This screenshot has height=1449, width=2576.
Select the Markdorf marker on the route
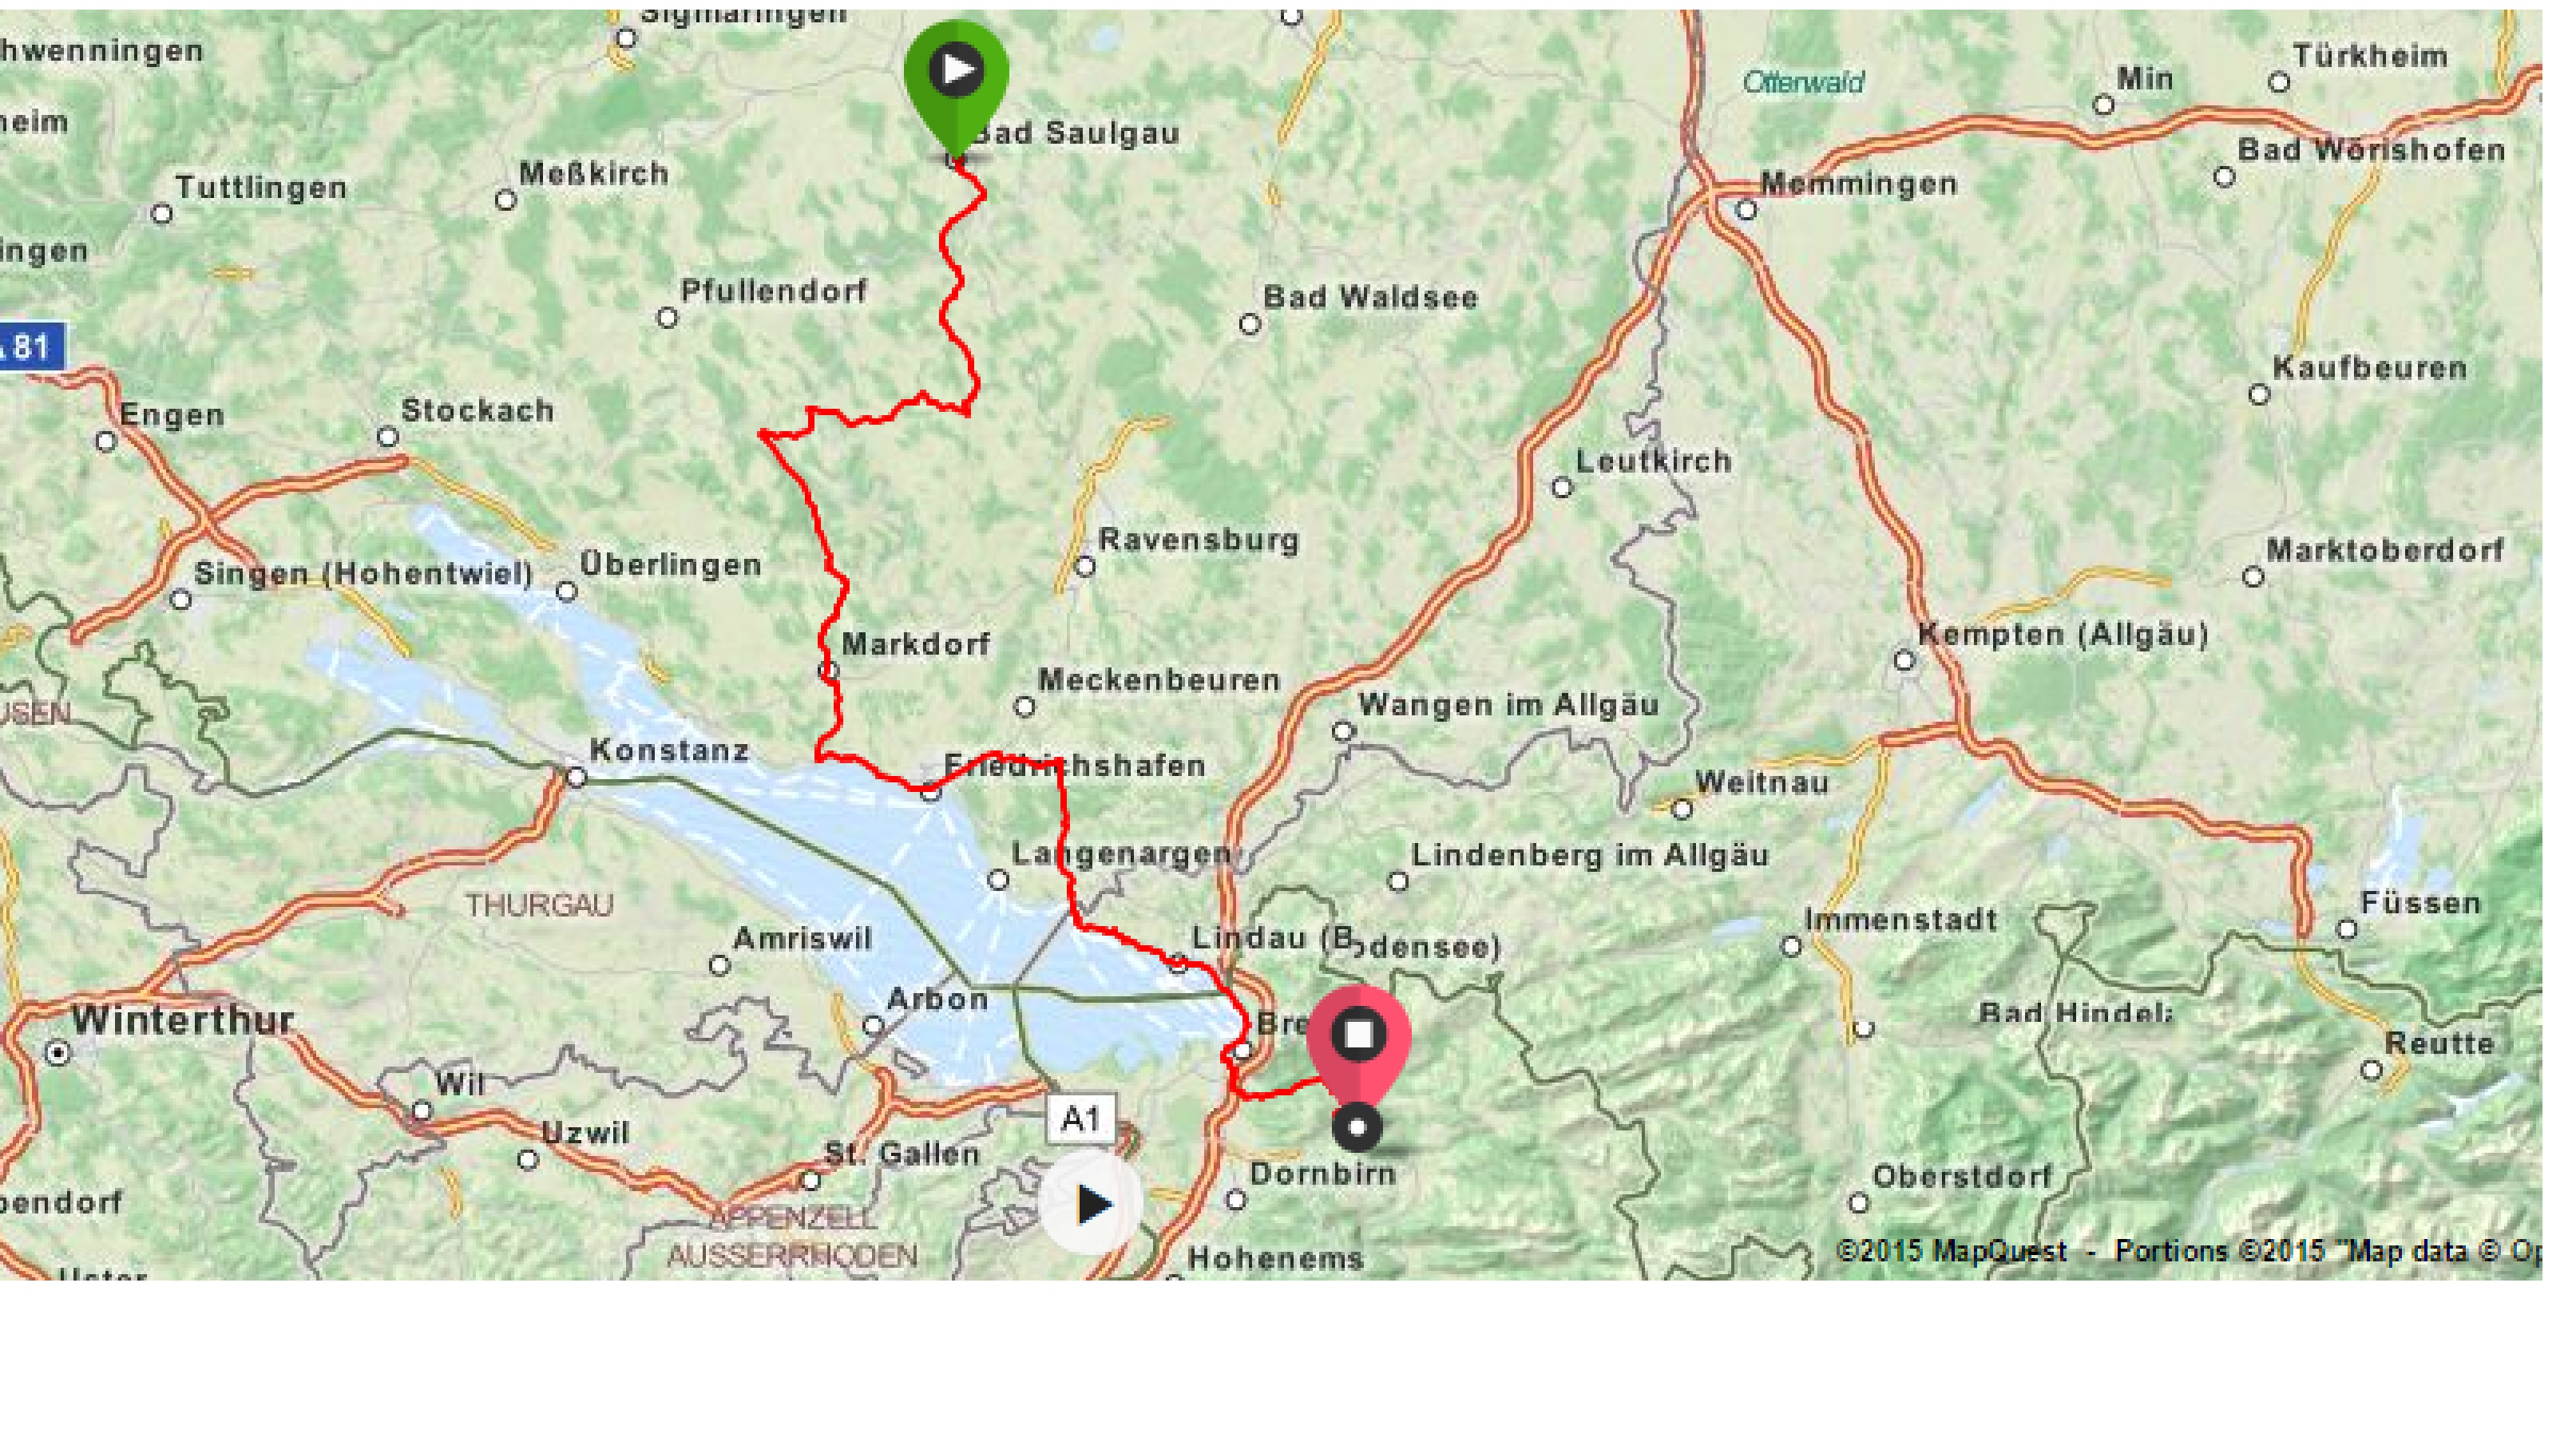(828, 670)
